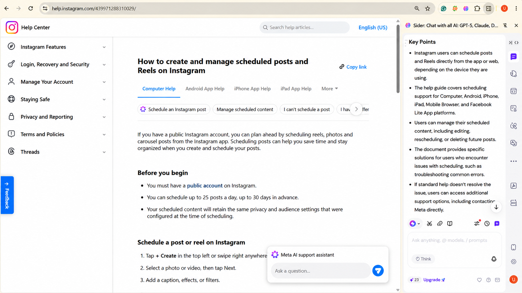
Task: Click the paperclip attach file icon
Action: point(440,224)
